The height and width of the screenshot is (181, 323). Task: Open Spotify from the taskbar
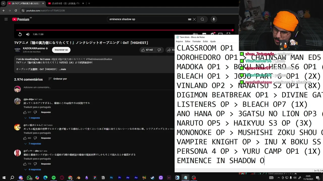pos(54,178)
